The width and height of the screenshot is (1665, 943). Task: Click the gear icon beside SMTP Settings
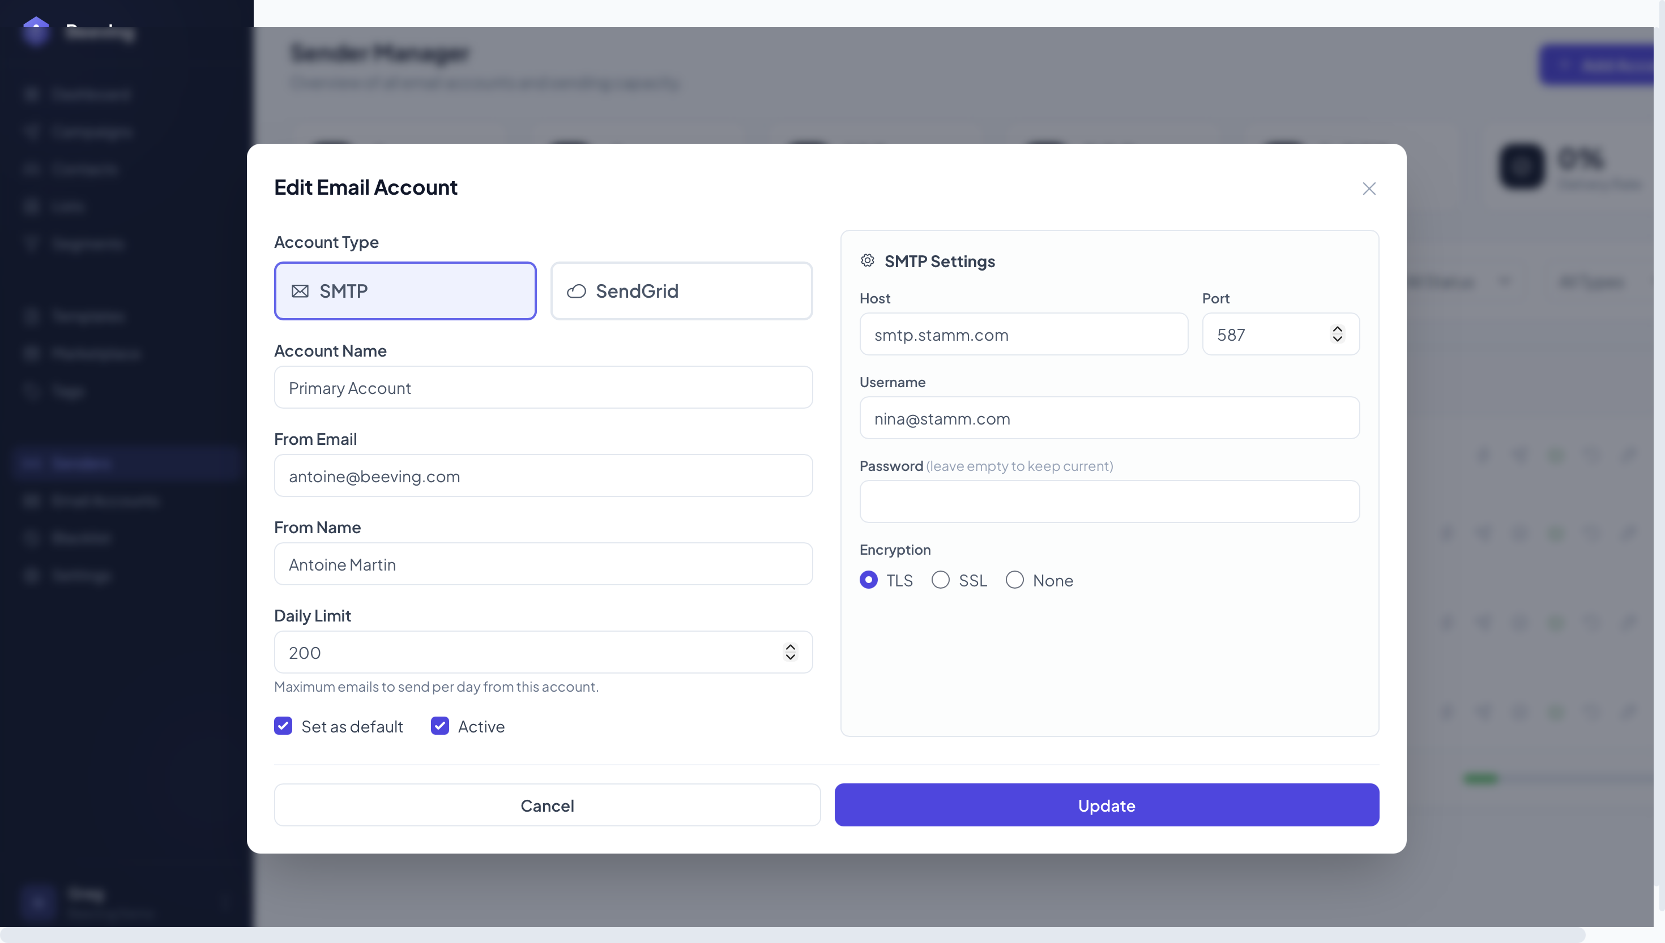(x=868, y=260)
